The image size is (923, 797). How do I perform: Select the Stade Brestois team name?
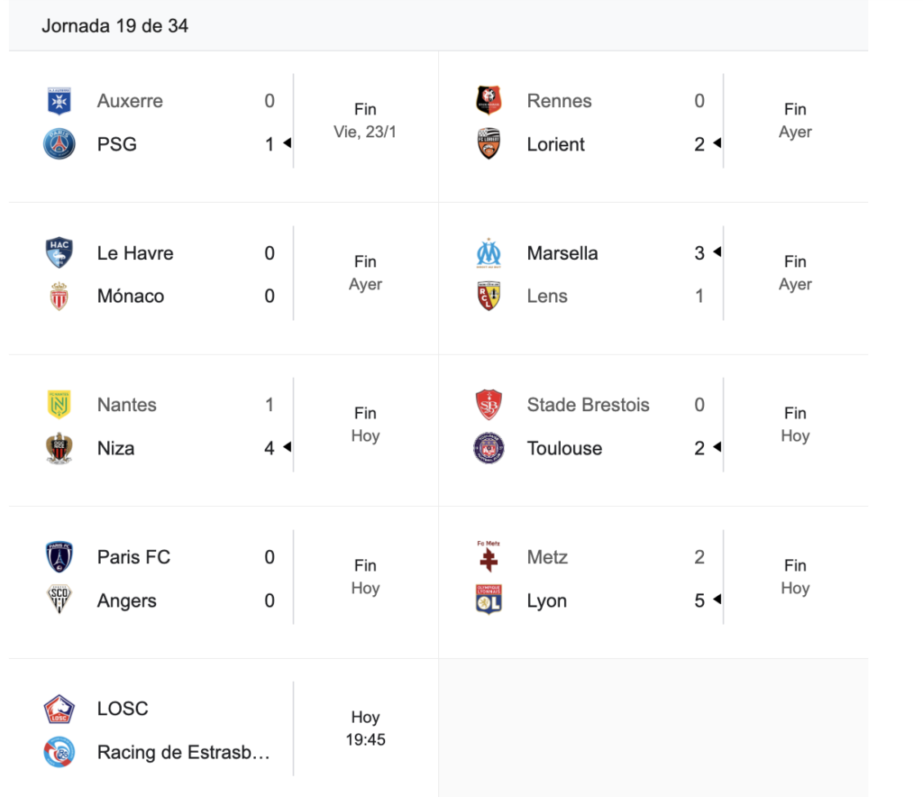[x=588, y=405]
